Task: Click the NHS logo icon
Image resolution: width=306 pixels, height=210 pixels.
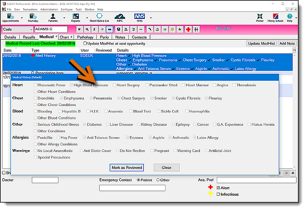Action: 139,17
